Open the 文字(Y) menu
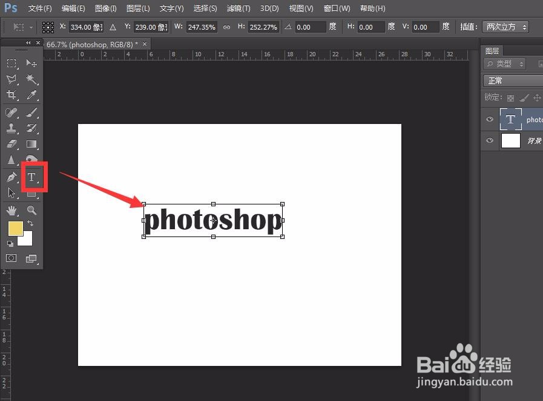The image size is (543, 401). tap(171, 8)
